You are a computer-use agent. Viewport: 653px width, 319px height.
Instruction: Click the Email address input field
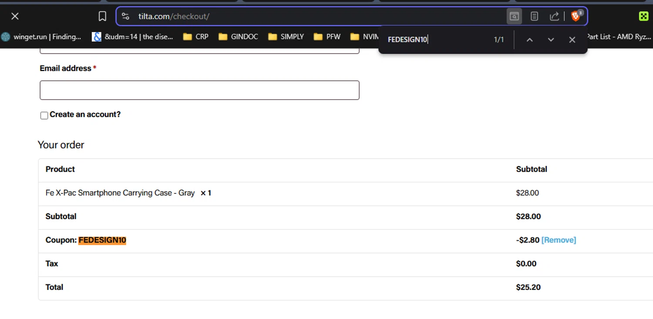[199, 90]
